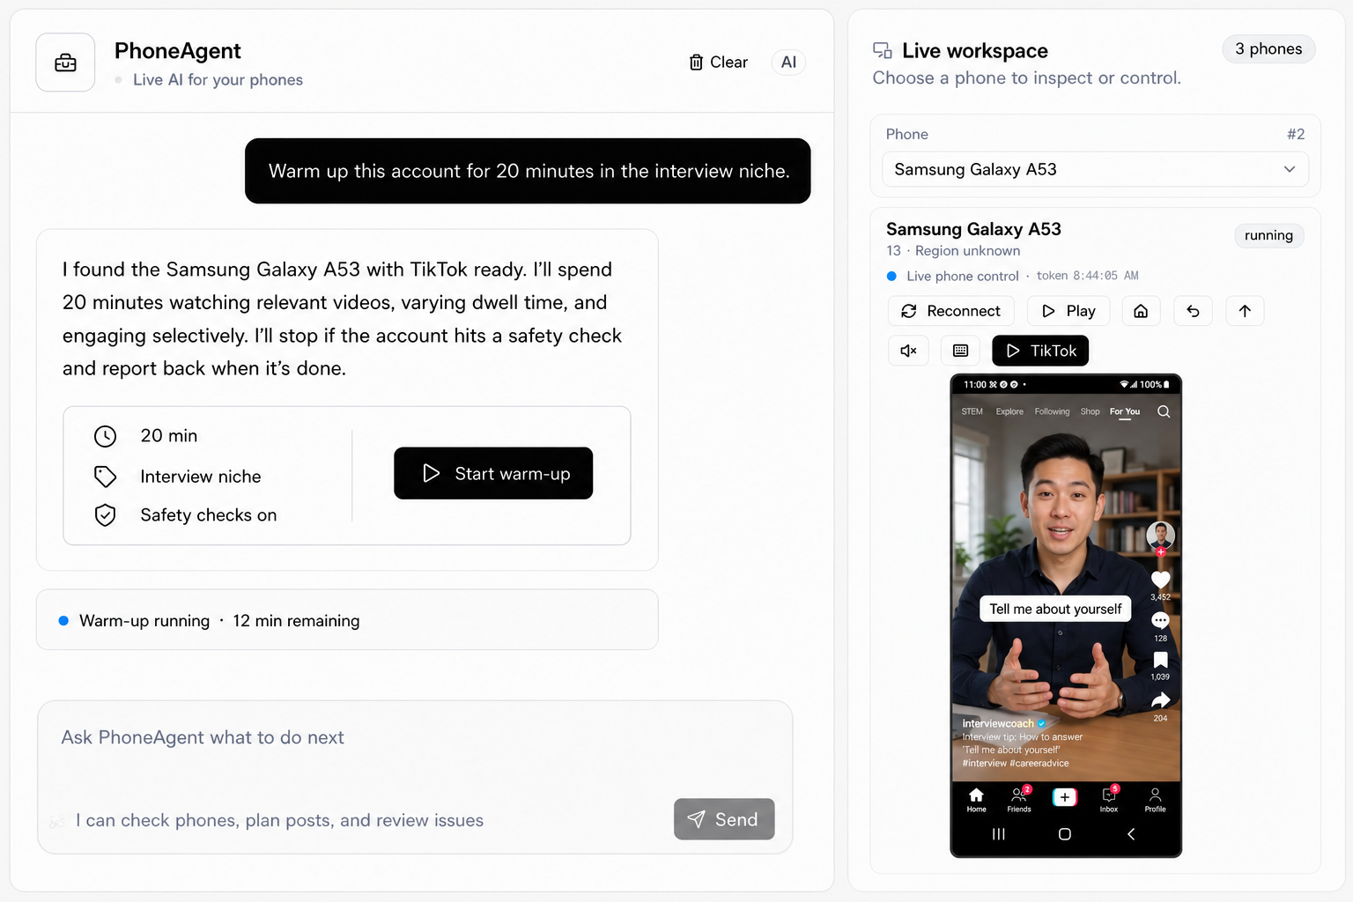
Task: Click the token 8:44:05 AM text
Action: [x=1087, y=276]
